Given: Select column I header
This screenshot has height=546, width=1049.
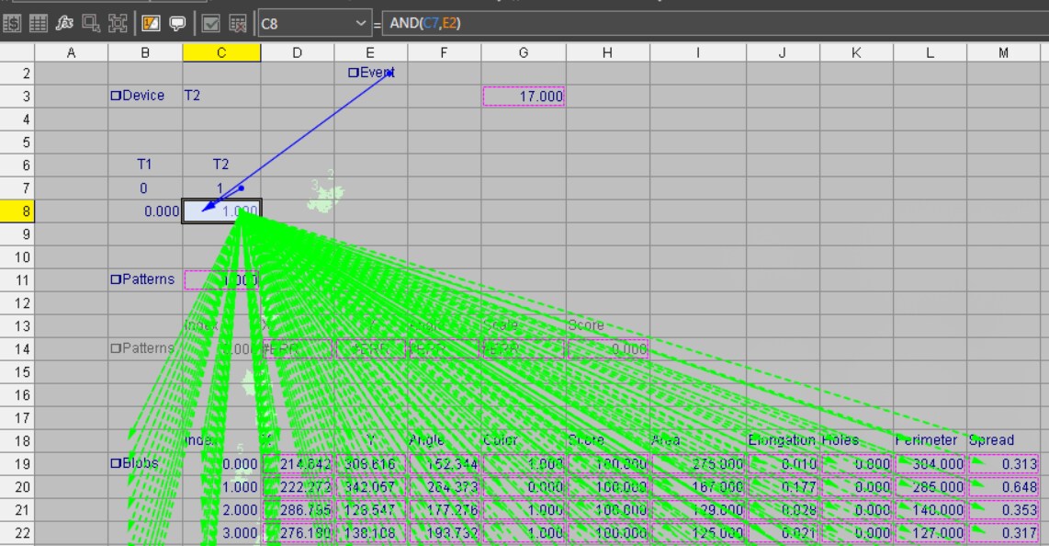Looking at the screenshot, I should [698, 53].
